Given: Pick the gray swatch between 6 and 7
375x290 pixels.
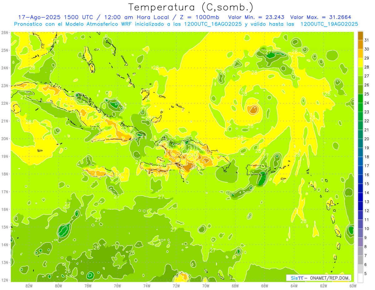Looking at the screenshot, I should click(x=360, y=260).
